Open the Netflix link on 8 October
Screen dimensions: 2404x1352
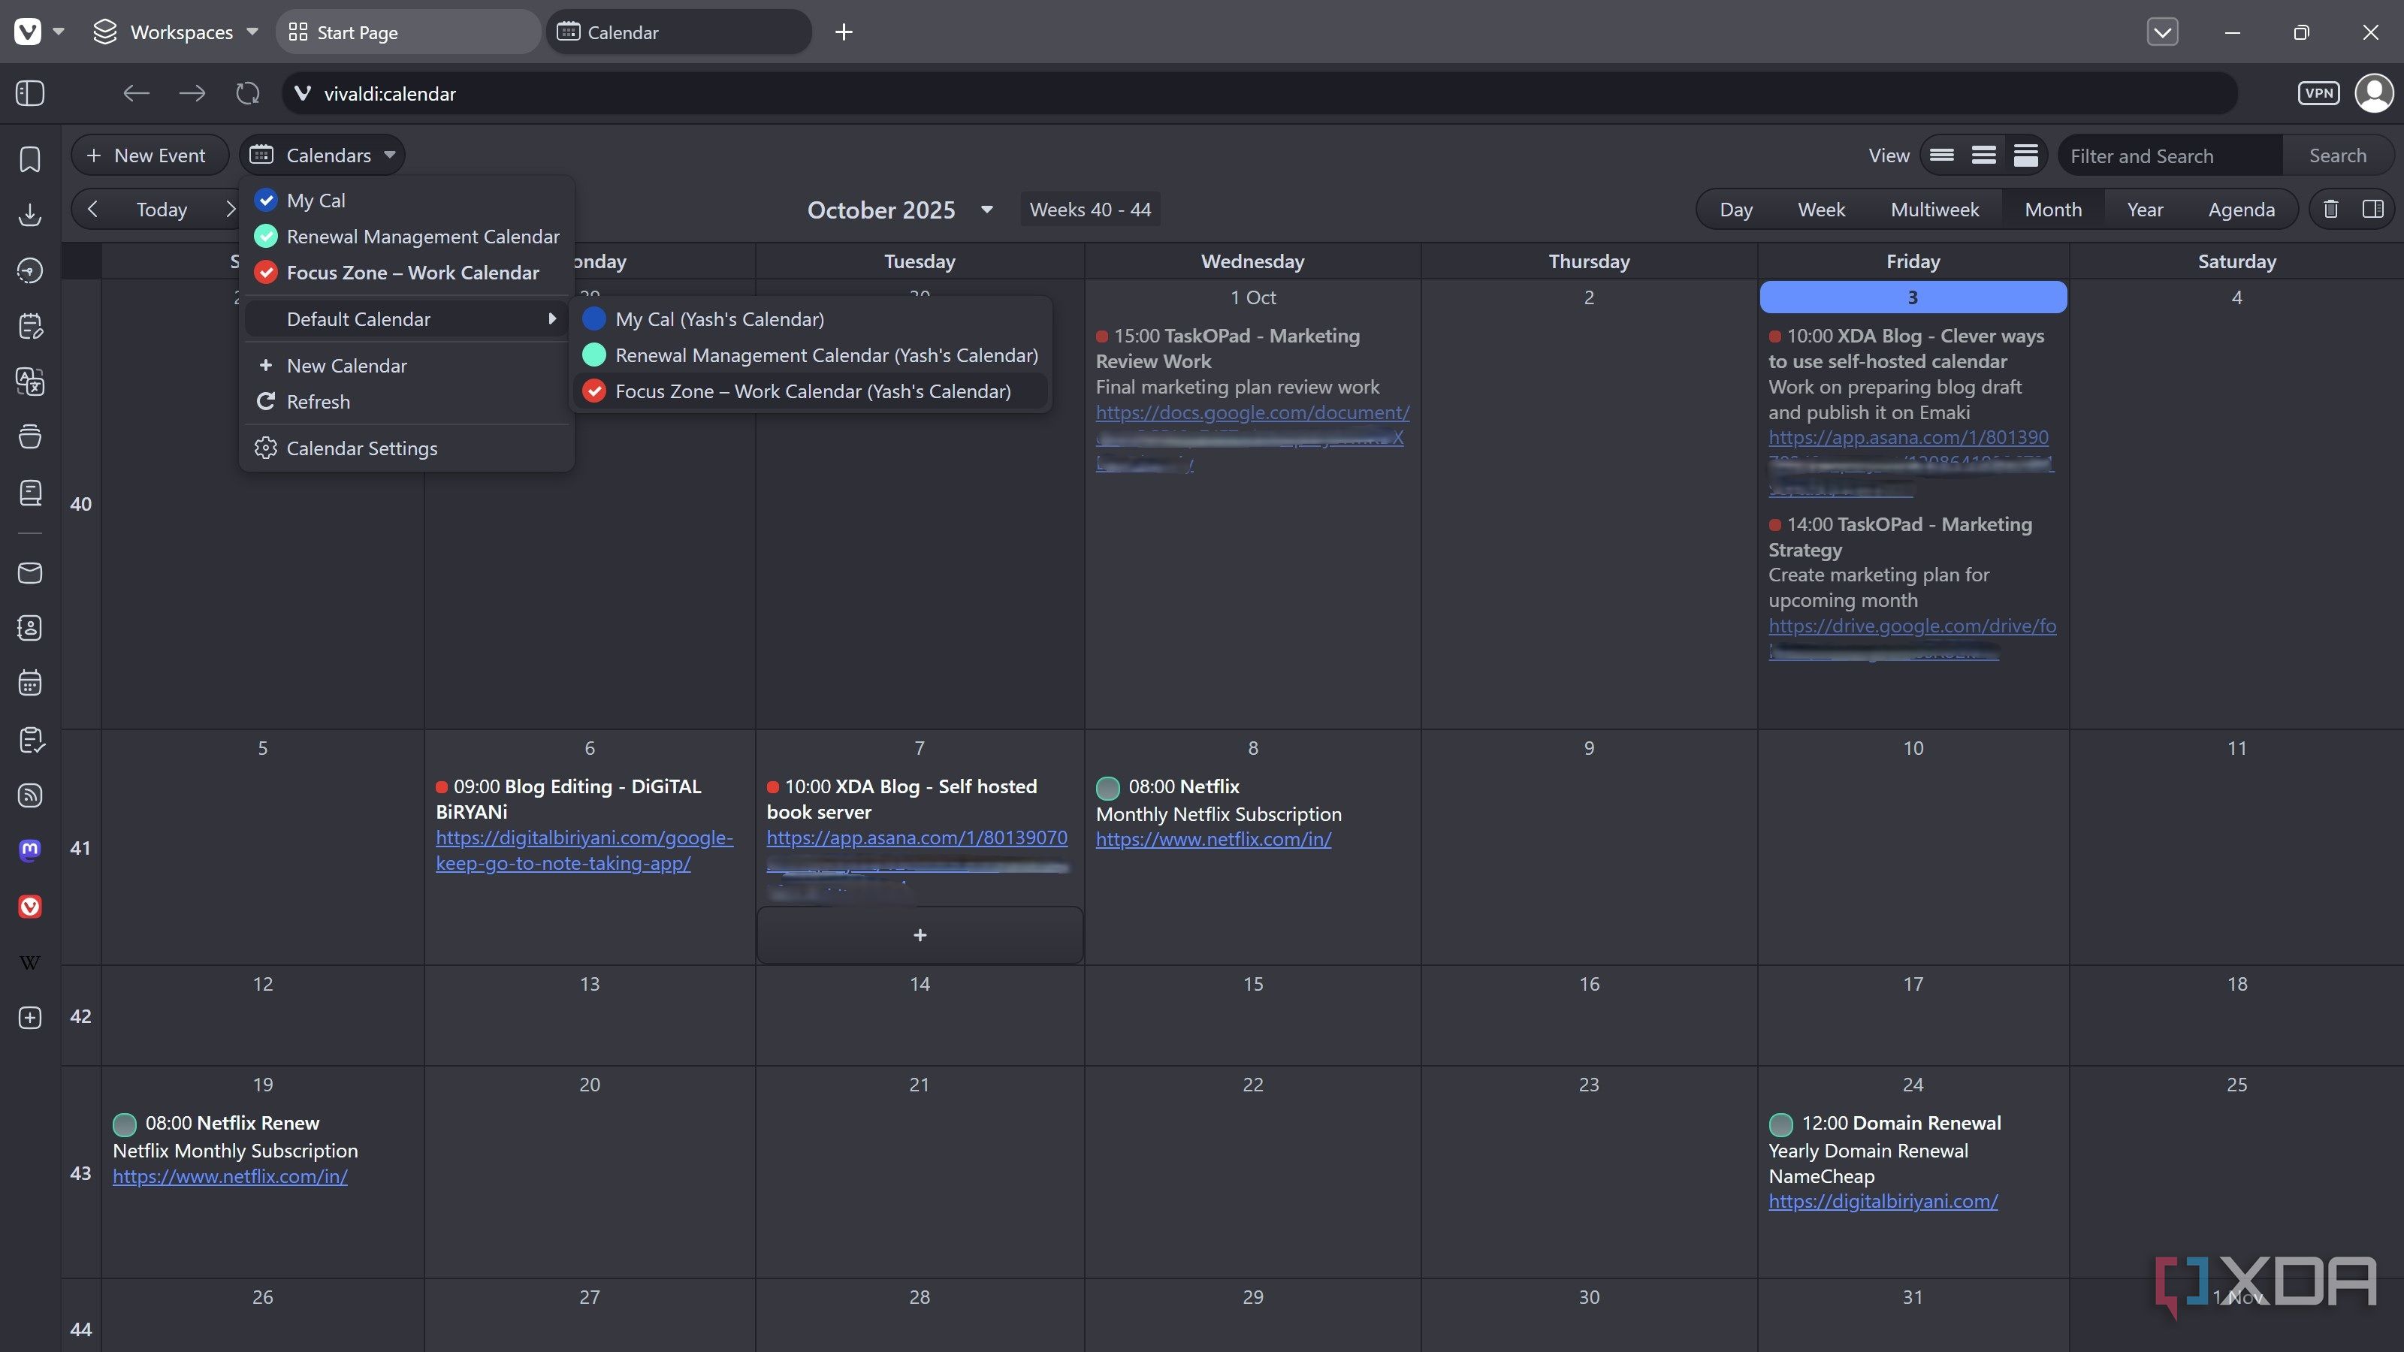point(1213,839)
